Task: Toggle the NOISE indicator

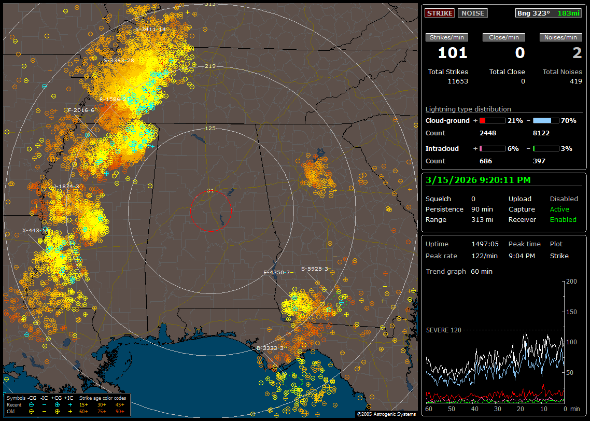Action: [x=472, y=13]
